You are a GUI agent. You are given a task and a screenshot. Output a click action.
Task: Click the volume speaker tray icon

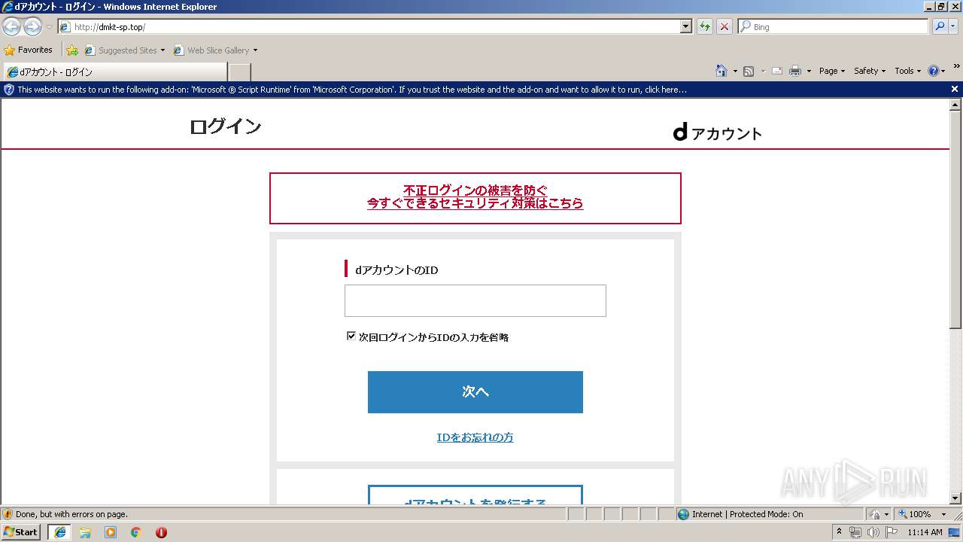point(873,532)
